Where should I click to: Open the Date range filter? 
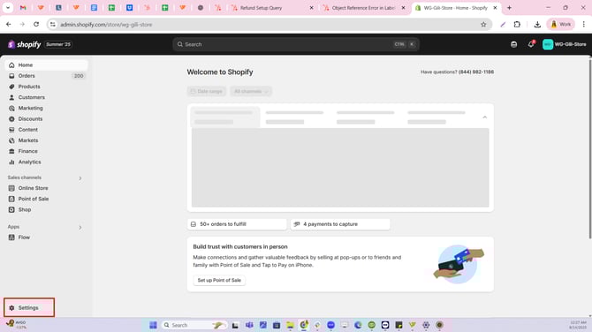[207, 91]
